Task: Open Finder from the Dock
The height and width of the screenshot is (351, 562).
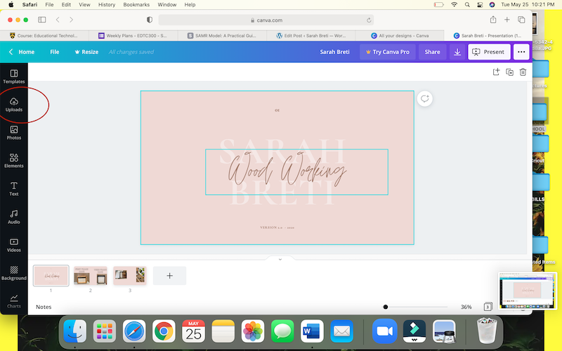Action: click(x=75, y=331)
